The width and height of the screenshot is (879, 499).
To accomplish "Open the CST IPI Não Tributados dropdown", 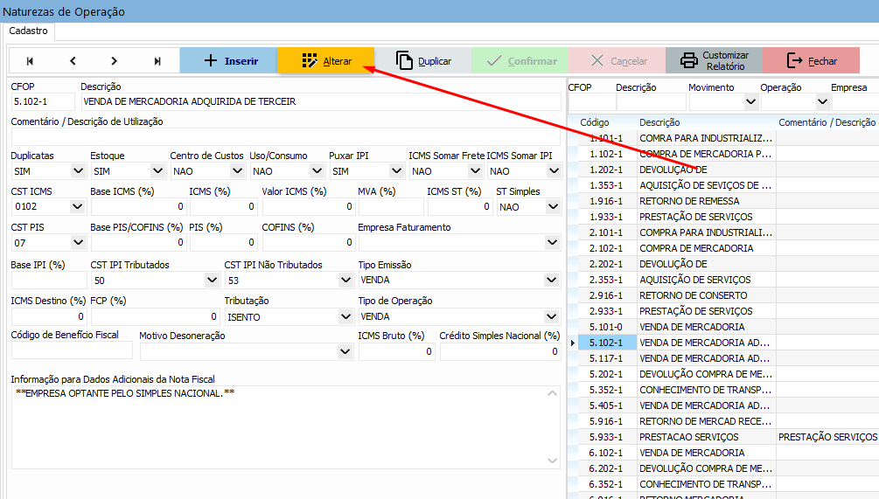I will 345,280.
